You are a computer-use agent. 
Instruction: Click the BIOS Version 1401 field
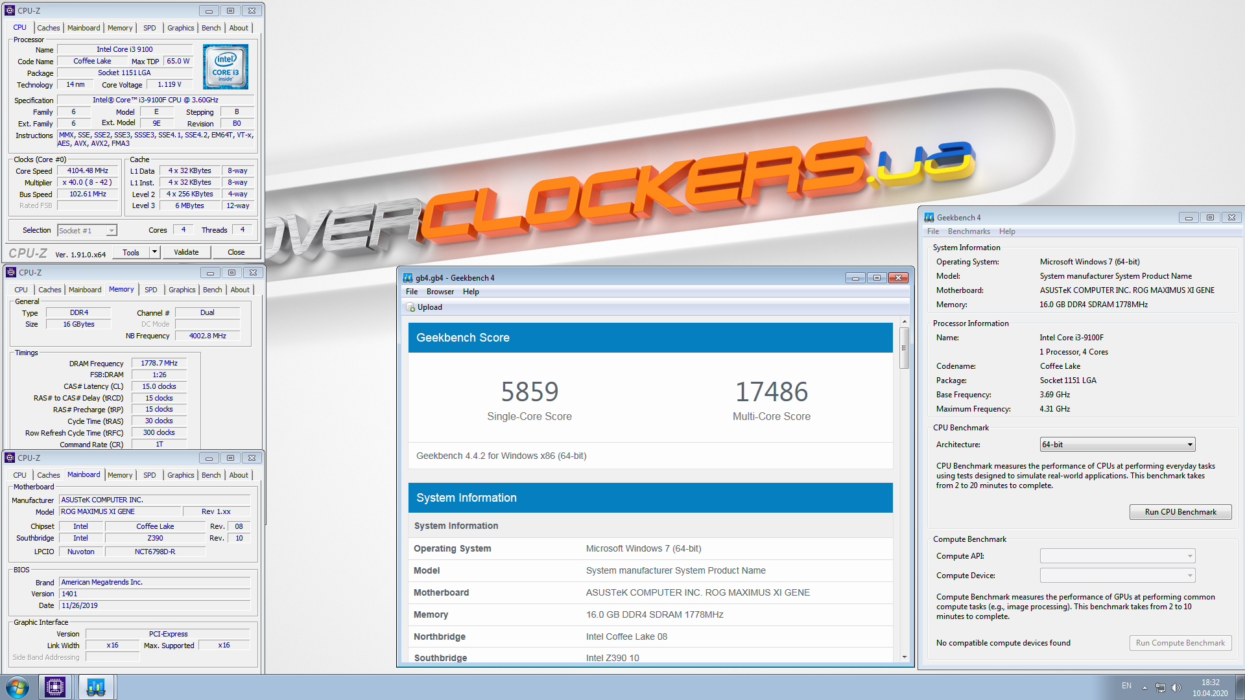tap(154, 594)
